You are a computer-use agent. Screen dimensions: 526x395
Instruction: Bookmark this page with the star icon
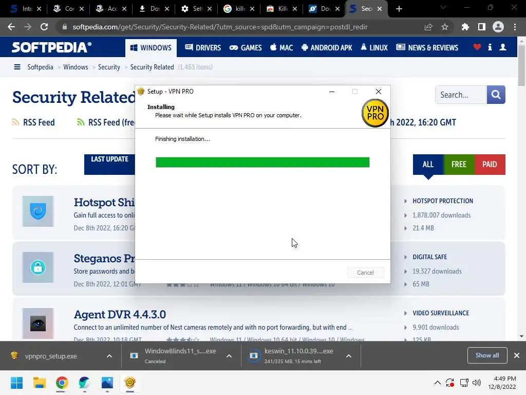(445, 27)
